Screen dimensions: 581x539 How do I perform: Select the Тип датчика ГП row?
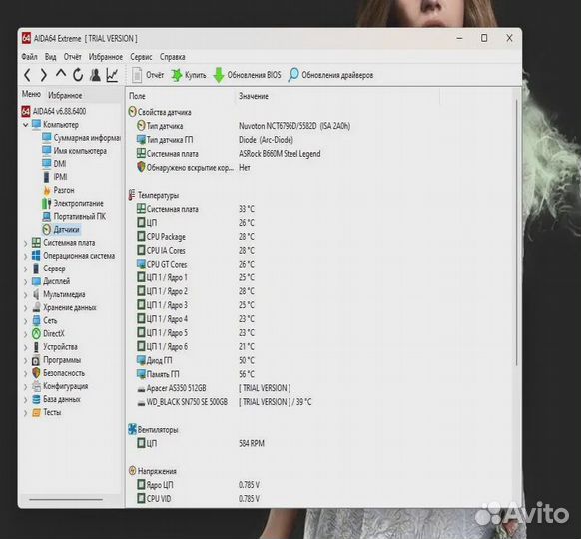215,140
